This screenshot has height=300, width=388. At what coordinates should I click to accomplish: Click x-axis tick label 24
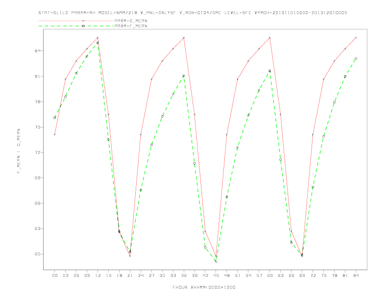click(141, 275)
